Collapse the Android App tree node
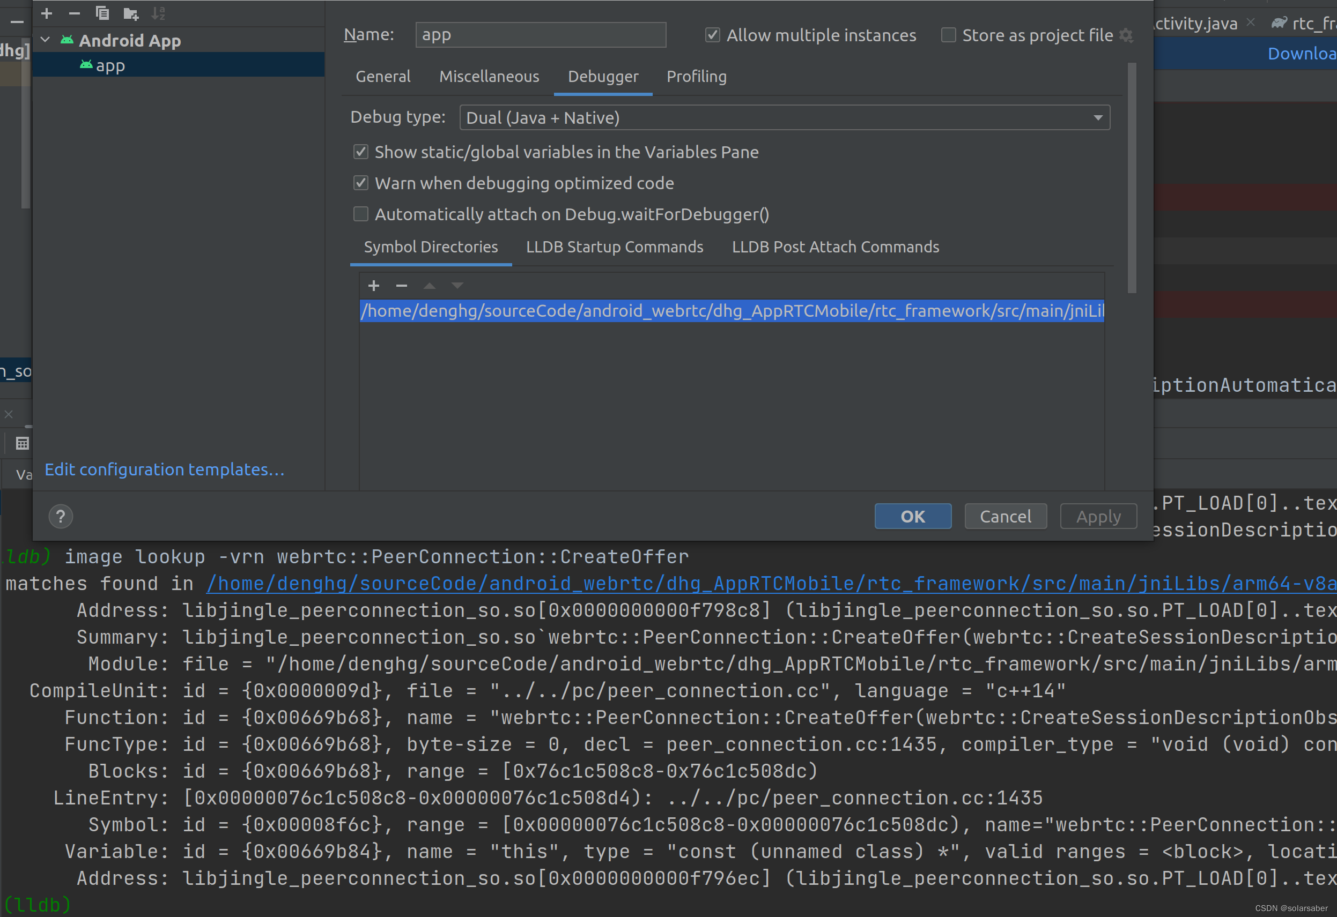 [x=46, y=40]
